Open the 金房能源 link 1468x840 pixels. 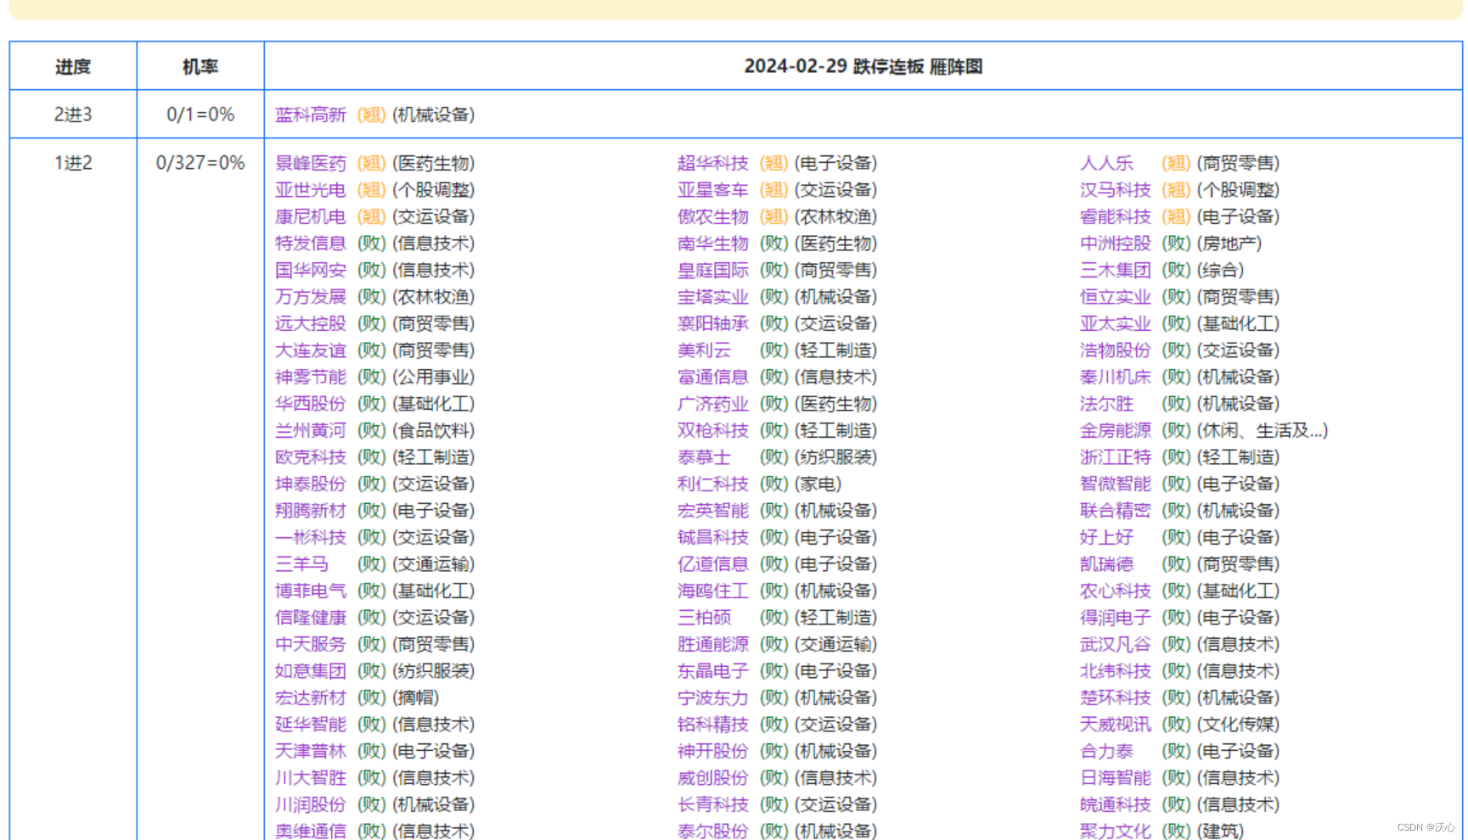pyautogui.click(x=1116, y=430)
